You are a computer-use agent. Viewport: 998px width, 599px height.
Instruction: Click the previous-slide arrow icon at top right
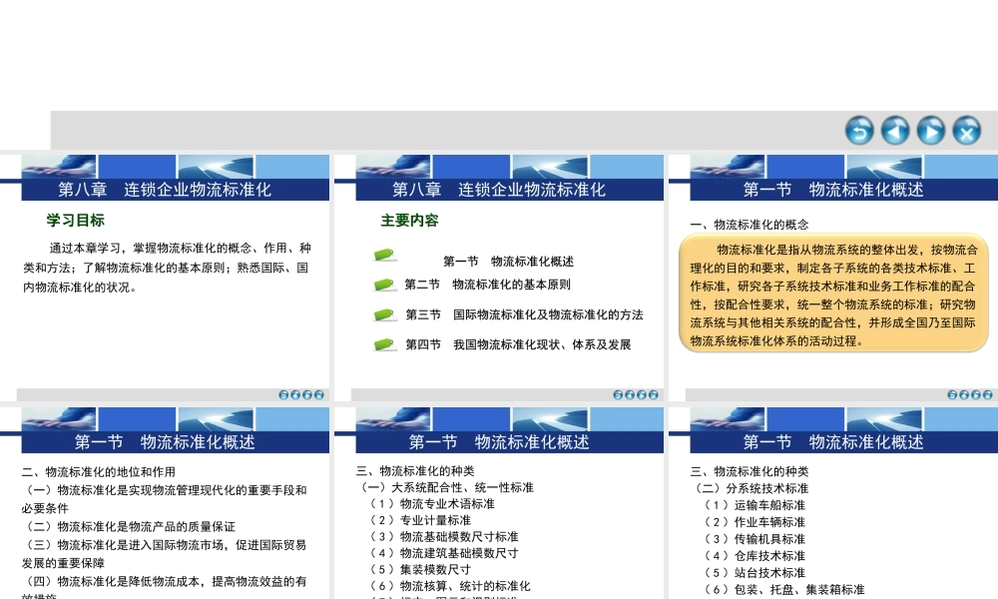(x=895, y=131)
